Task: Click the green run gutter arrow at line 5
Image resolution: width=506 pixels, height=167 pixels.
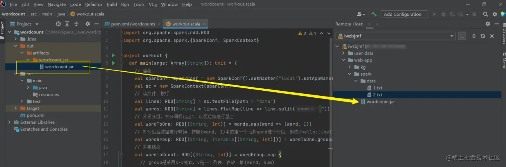Action: (x=113, y=63)
